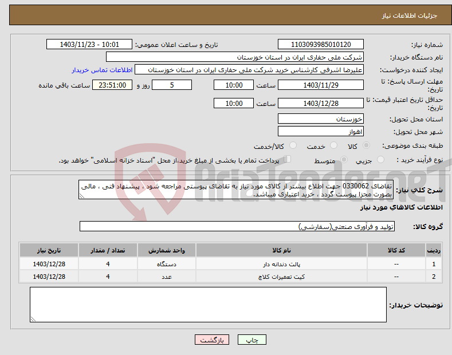Click the نام کالا column header
The height and width of the screenshot is (355, 452).
(281, 250)
